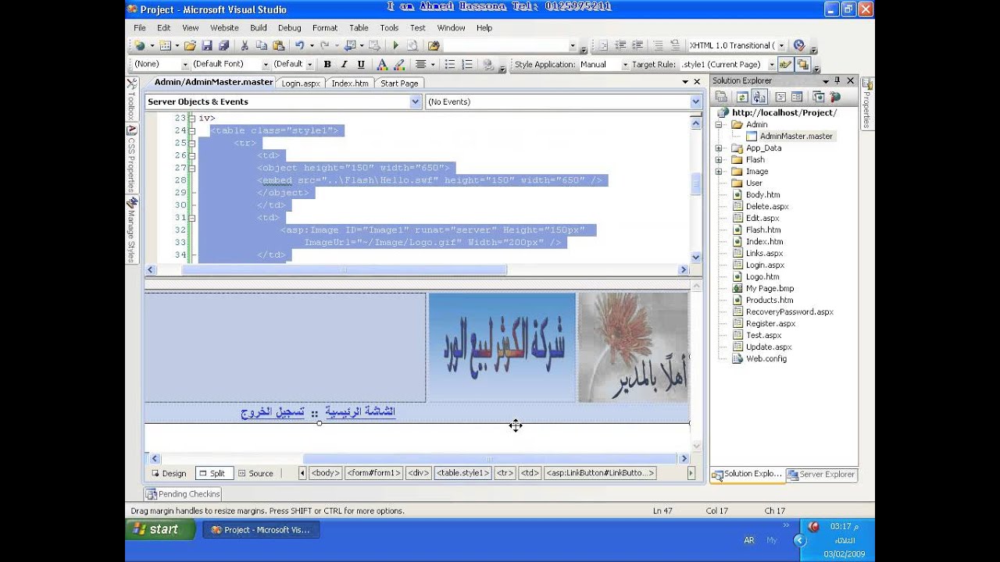
Task: Click the View Code icon in Solution Explorer
Action: [x=780, y=97]
